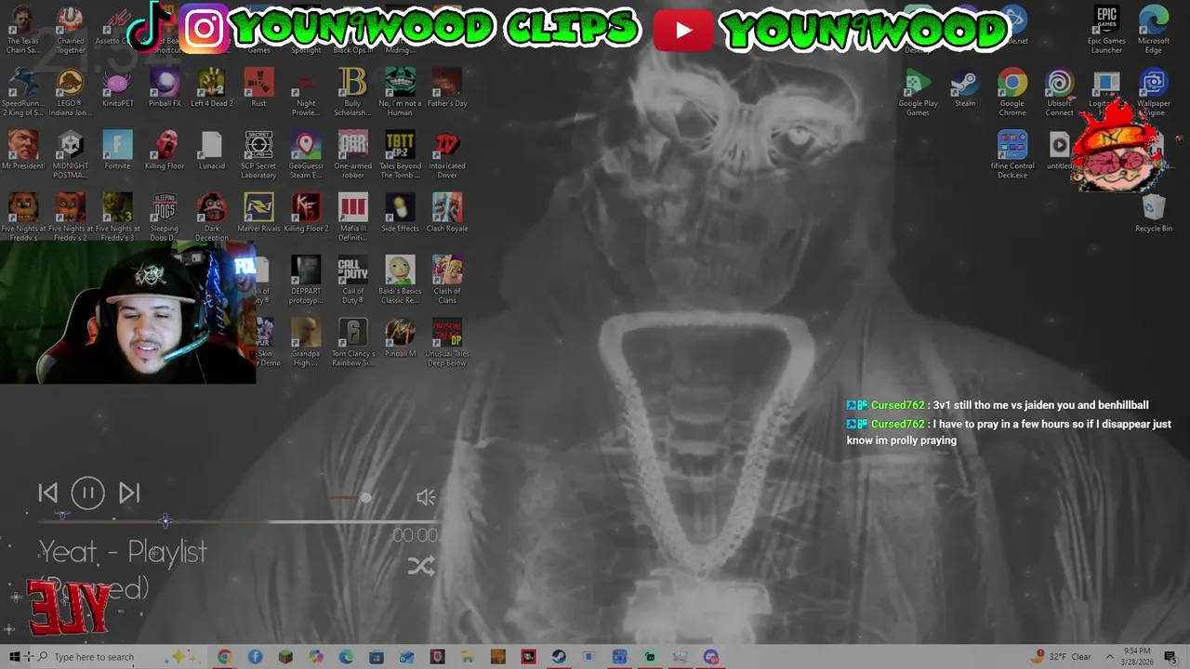Open Chrome from the taskbar
This screenshot has width=1190, height=669.
click(224, 657)
